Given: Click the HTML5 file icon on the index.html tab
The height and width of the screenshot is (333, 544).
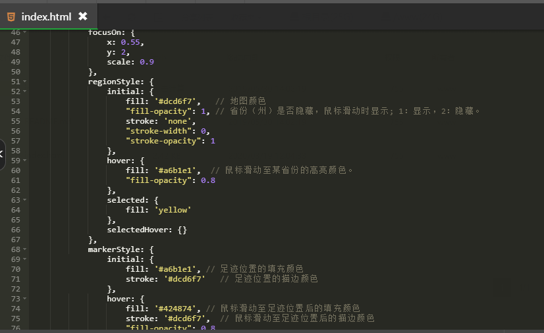Looking at the screenshot, I should point(11,16).
